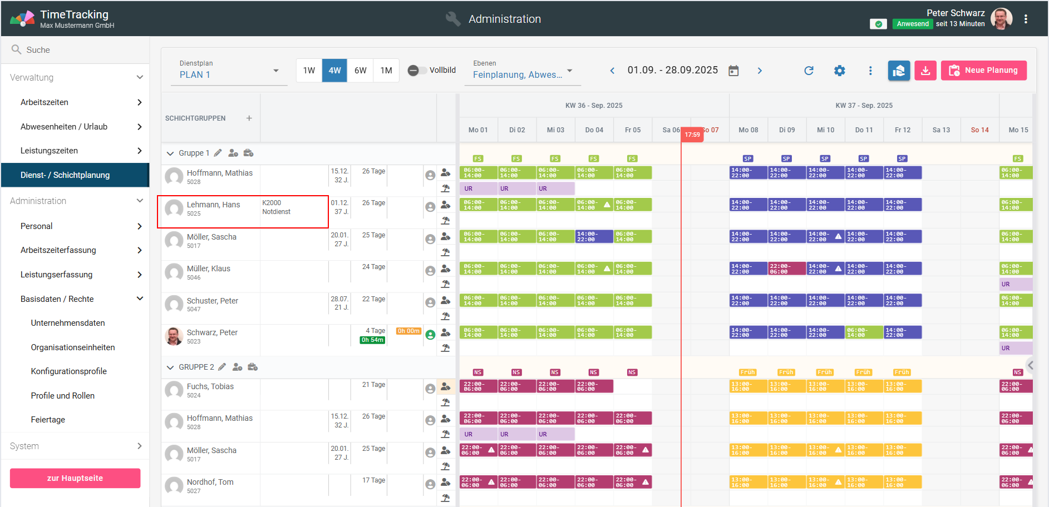Image resolution: width=1049 pixels, height=507 pixels.
Task: Click the Neue Planung button
Action: tap(983, 71)
